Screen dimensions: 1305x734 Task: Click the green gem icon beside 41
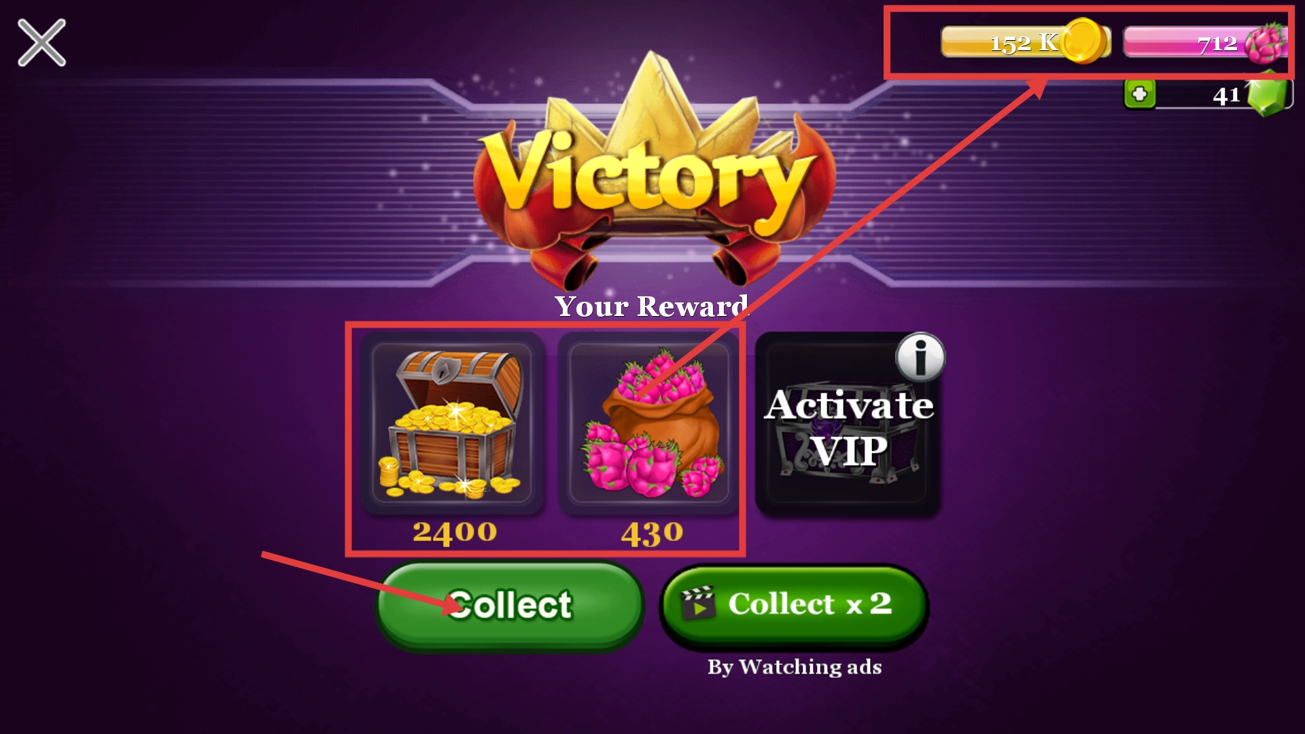[x=1268, y=94]
